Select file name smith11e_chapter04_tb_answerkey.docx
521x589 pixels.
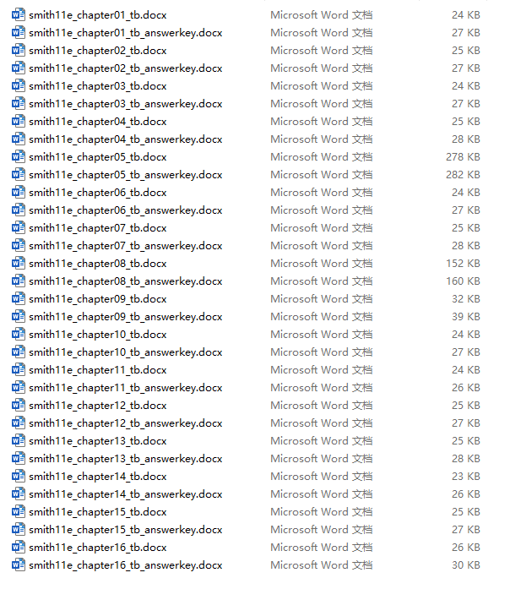tap(125, 139)
